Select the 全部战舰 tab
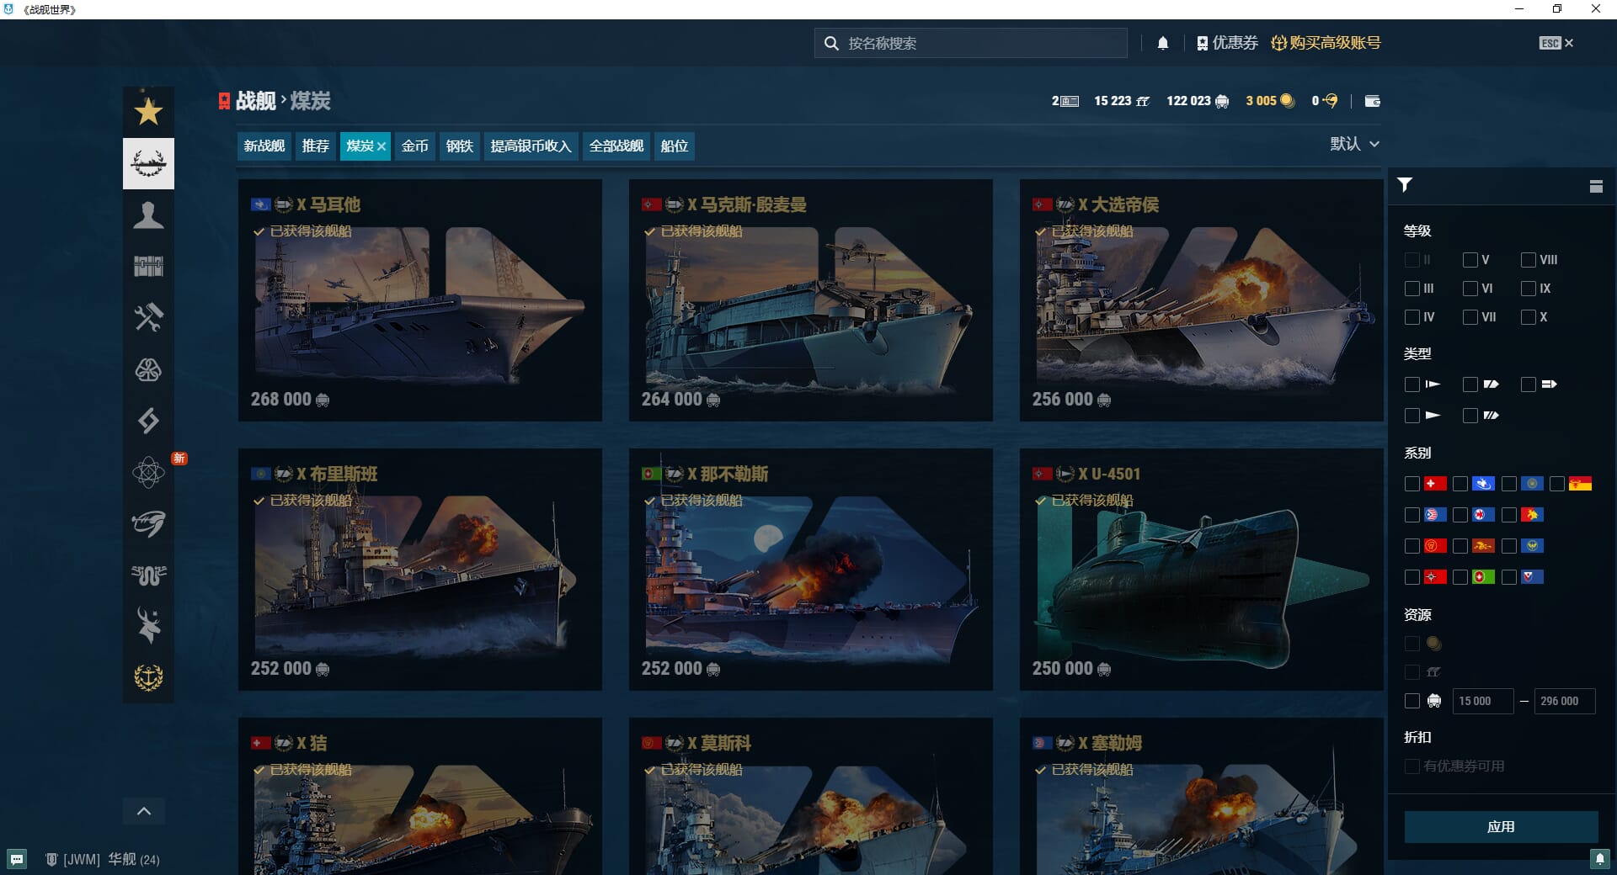This screenshot has height=875, width=1617. point(616,146)
